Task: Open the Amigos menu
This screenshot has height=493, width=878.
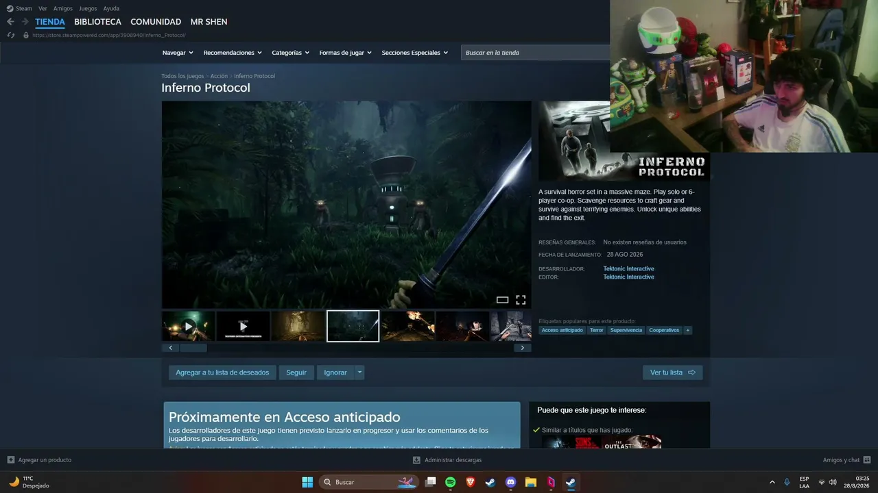Action: coord(63,8)
